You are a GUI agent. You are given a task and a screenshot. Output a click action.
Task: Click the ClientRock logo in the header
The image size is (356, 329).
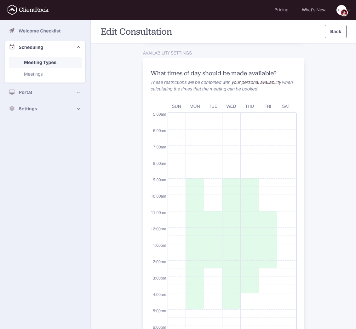pos(28,10)
